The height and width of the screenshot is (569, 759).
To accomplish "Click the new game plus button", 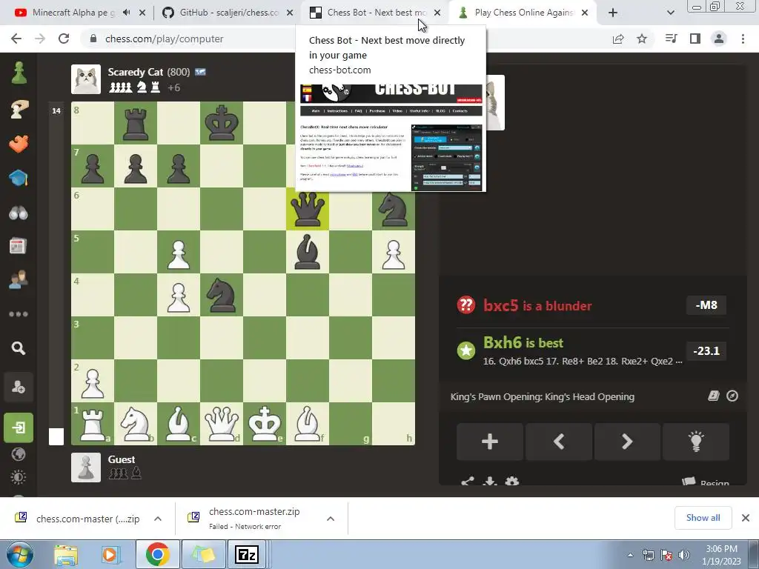I will tap(489, 442).
